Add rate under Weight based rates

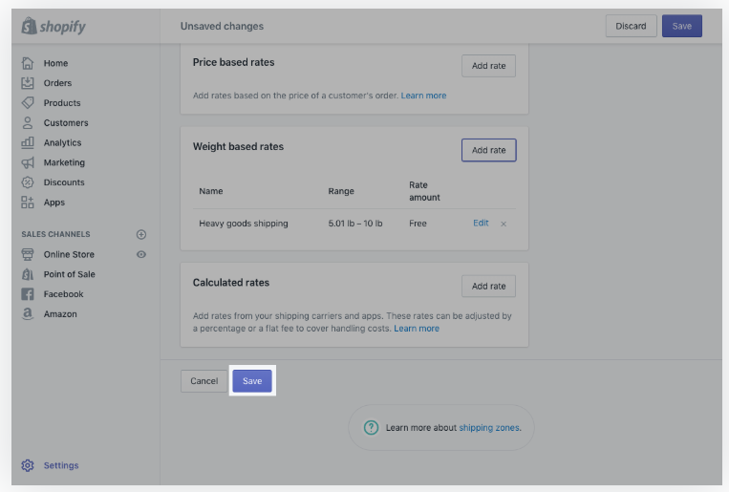pos(488,150)
